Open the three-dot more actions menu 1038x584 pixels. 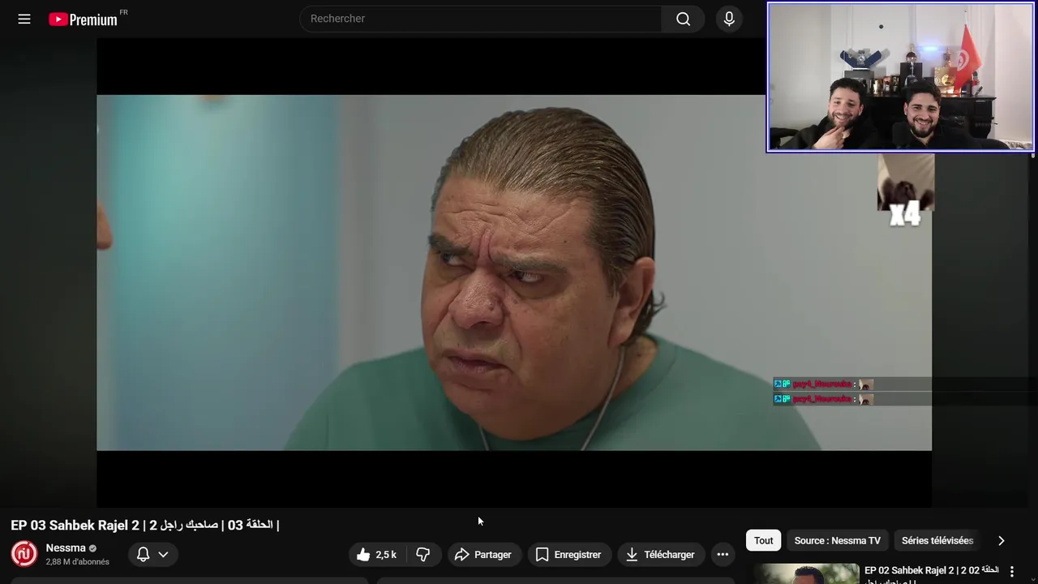[723, 555]
